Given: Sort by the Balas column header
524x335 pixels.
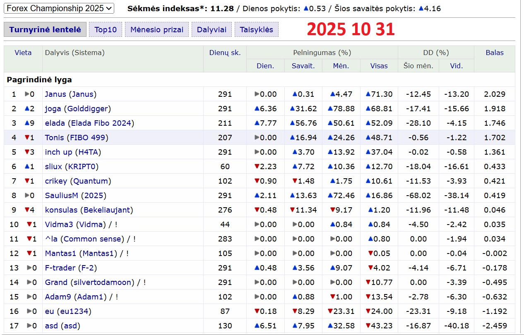Looking at the screenshot, I should click(495, 53).
